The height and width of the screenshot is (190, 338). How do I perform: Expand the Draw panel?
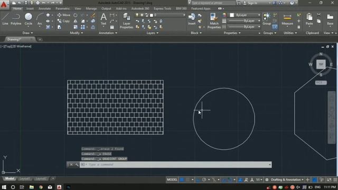click(x=27, y=33)
